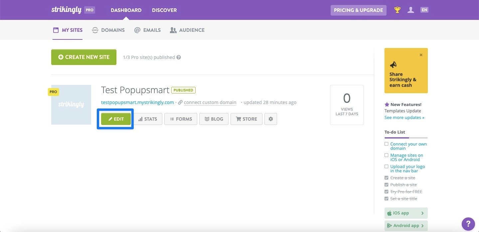Open testpopupsmart.mystrikingly.com link

point(137,102)
